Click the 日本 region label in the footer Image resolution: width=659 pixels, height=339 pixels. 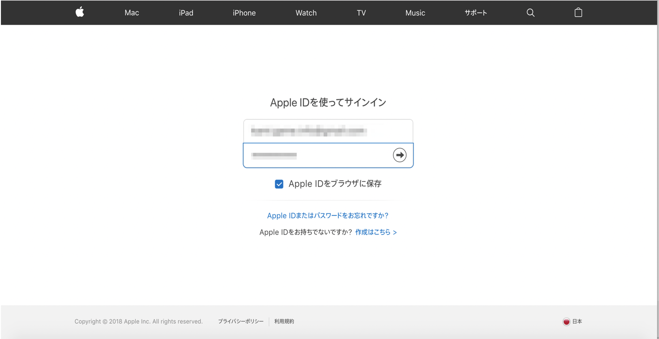pos(577,321)
